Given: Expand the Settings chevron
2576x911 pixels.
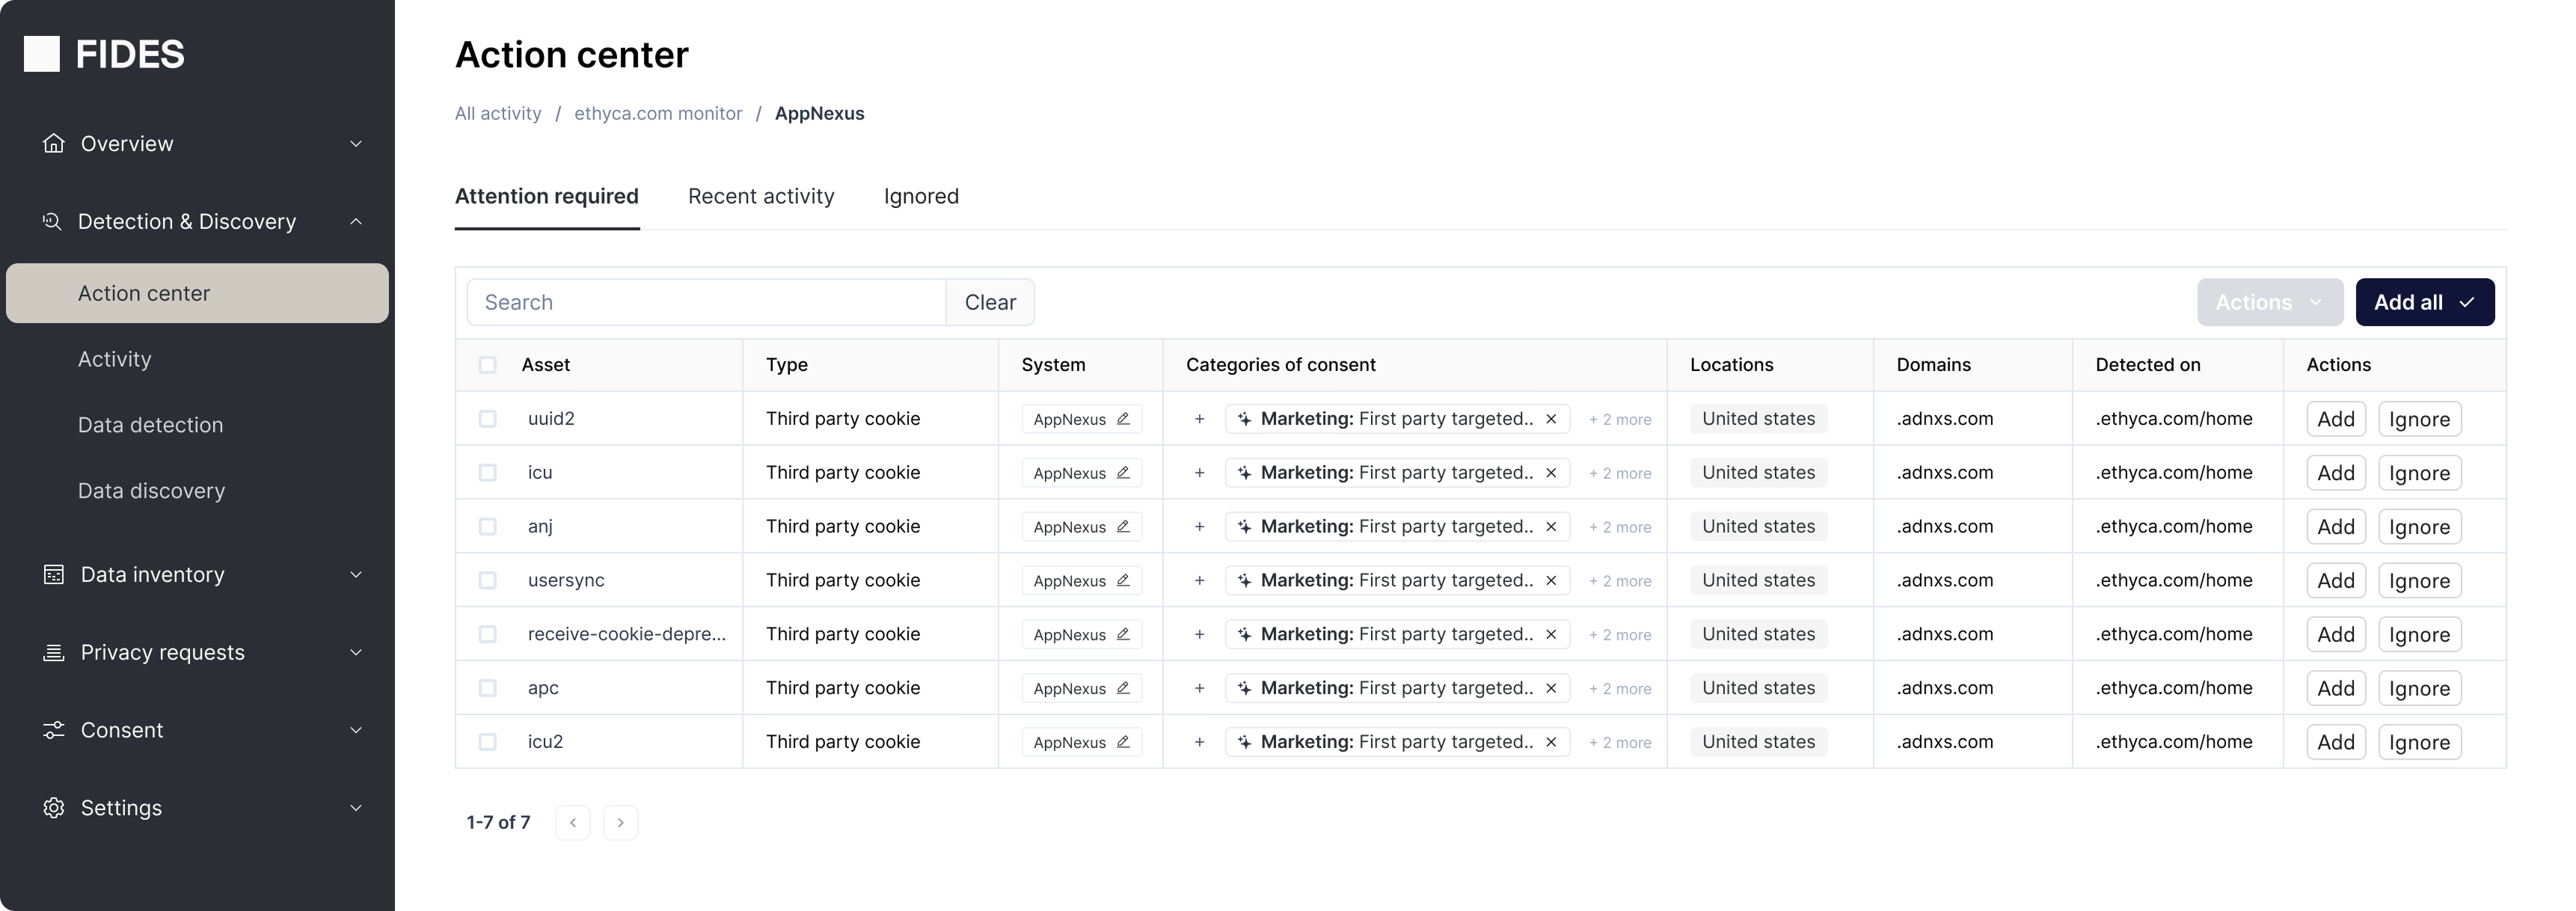Looking at the screenshot, I should coord(356,808).
